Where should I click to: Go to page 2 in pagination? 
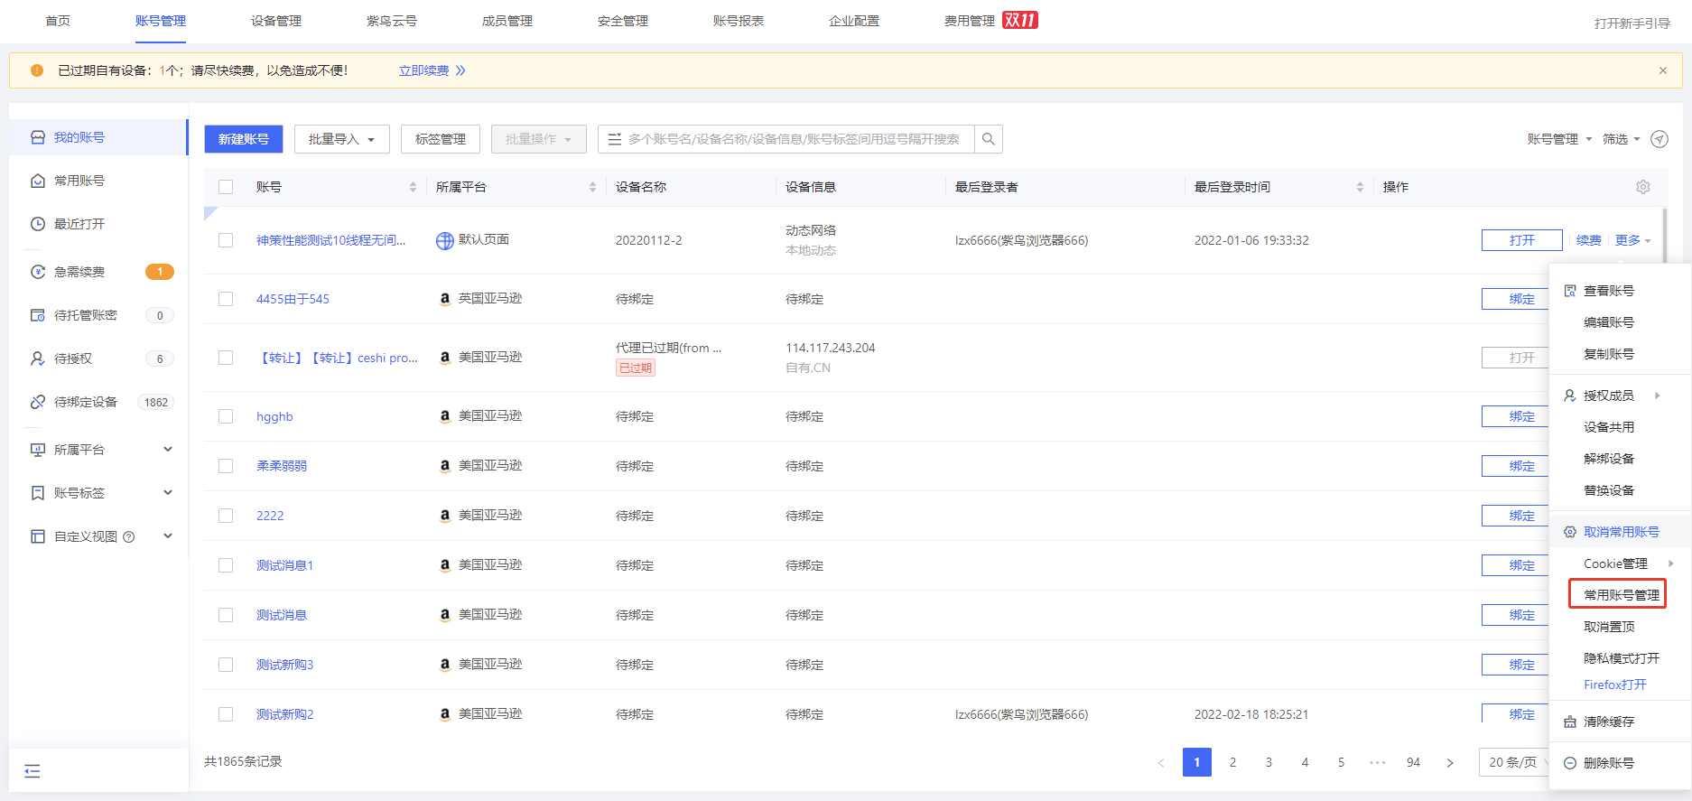(x=1232, y=762)
